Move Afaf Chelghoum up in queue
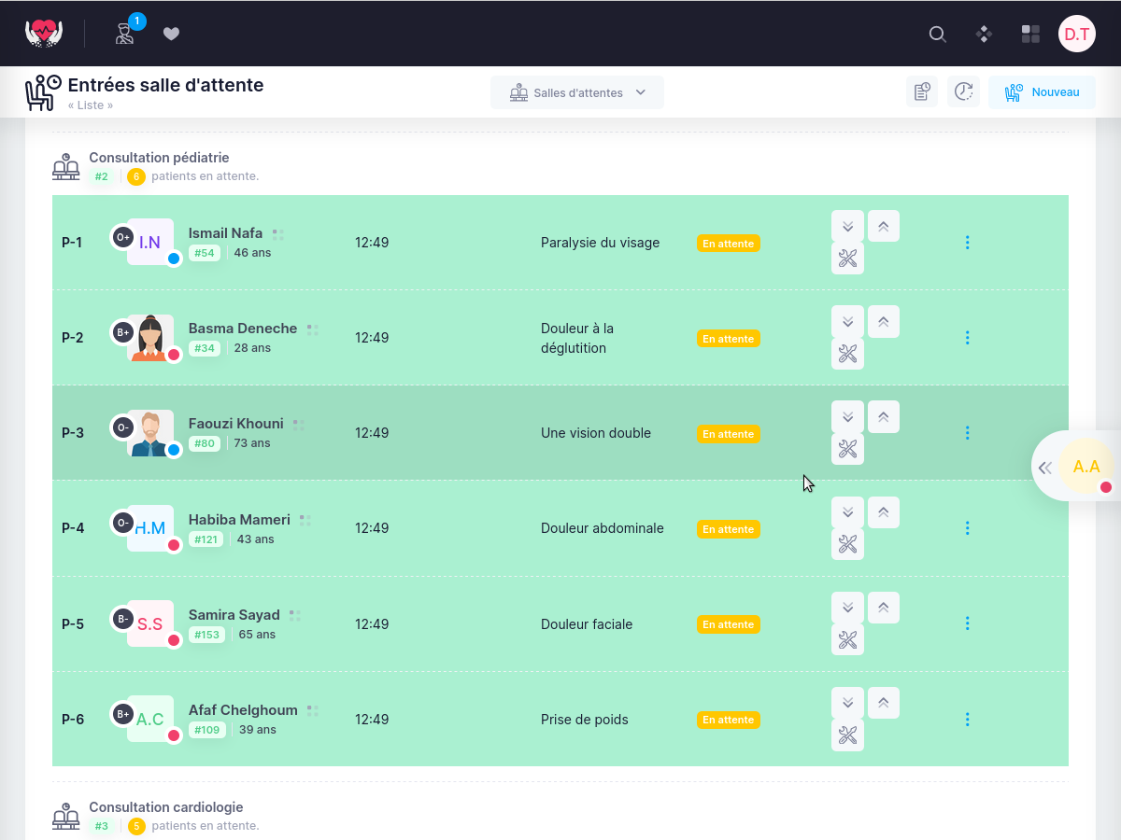 [883, 702]
